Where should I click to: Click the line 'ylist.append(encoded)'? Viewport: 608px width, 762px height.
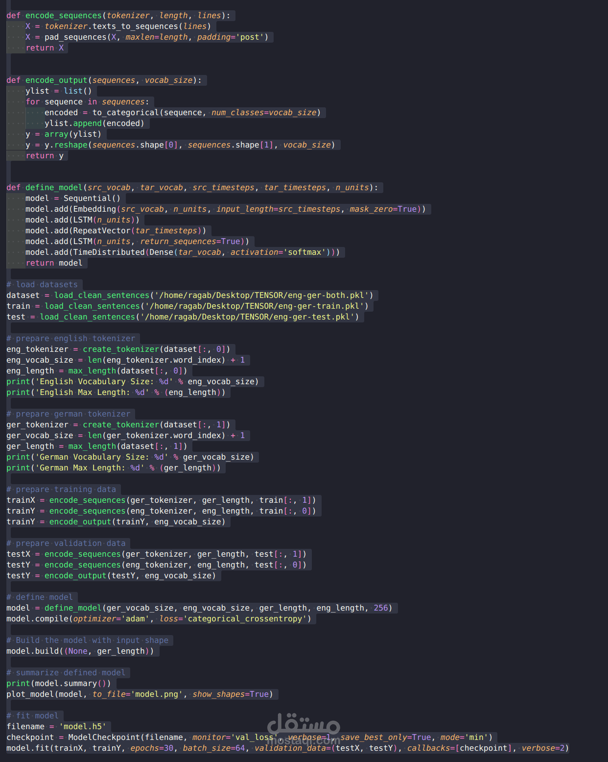point(94,123)
